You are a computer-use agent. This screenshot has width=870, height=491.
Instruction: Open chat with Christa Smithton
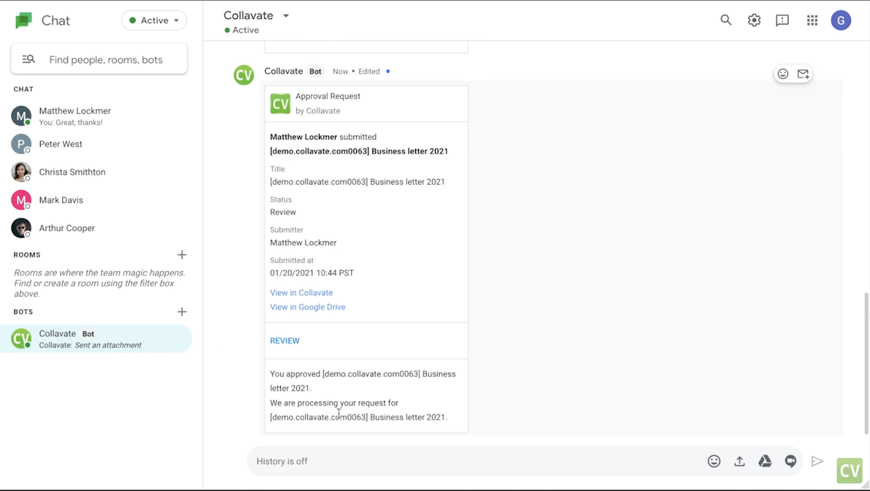click(96, 172)
